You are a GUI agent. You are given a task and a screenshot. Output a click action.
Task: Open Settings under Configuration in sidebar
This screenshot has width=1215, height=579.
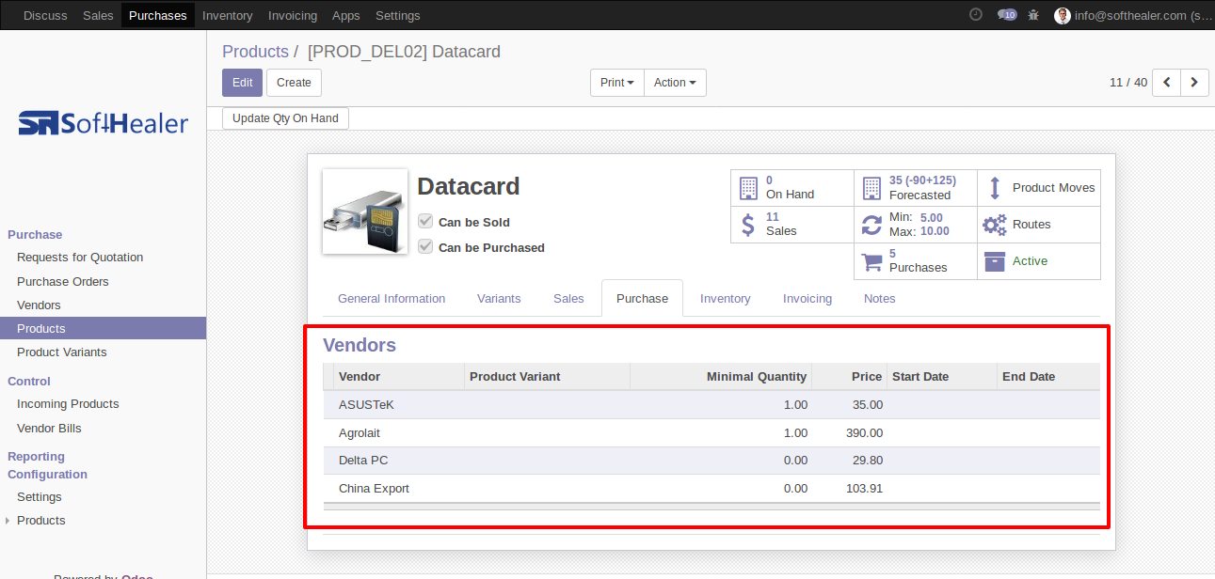pos(40,497)
